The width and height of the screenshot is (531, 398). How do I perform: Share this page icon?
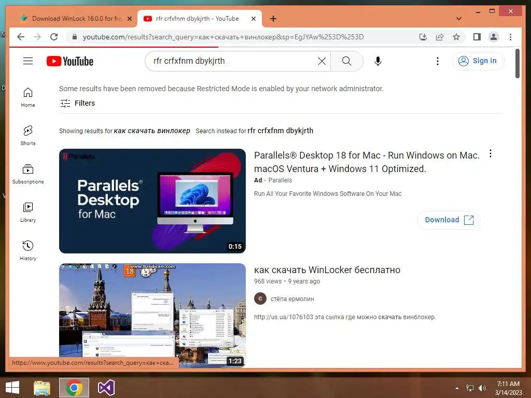[440, 37]
